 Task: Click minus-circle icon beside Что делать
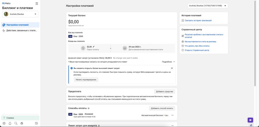point(183,46)
